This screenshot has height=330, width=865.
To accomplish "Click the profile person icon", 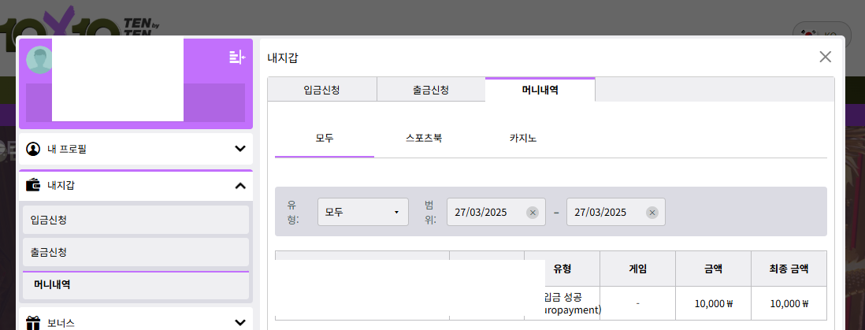I will (33, 149).
